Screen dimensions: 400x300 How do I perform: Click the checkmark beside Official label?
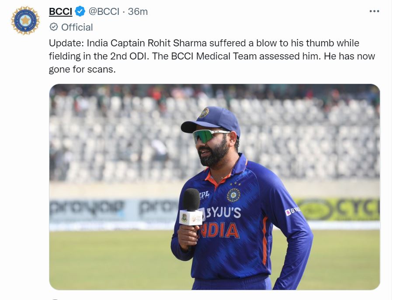pos(53,27)
